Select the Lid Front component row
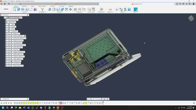Screen dimensions: 196x110 13,63
